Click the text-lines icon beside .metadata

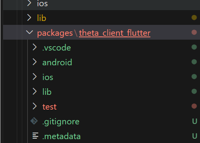pyautogui.click(x=35, y=136)
